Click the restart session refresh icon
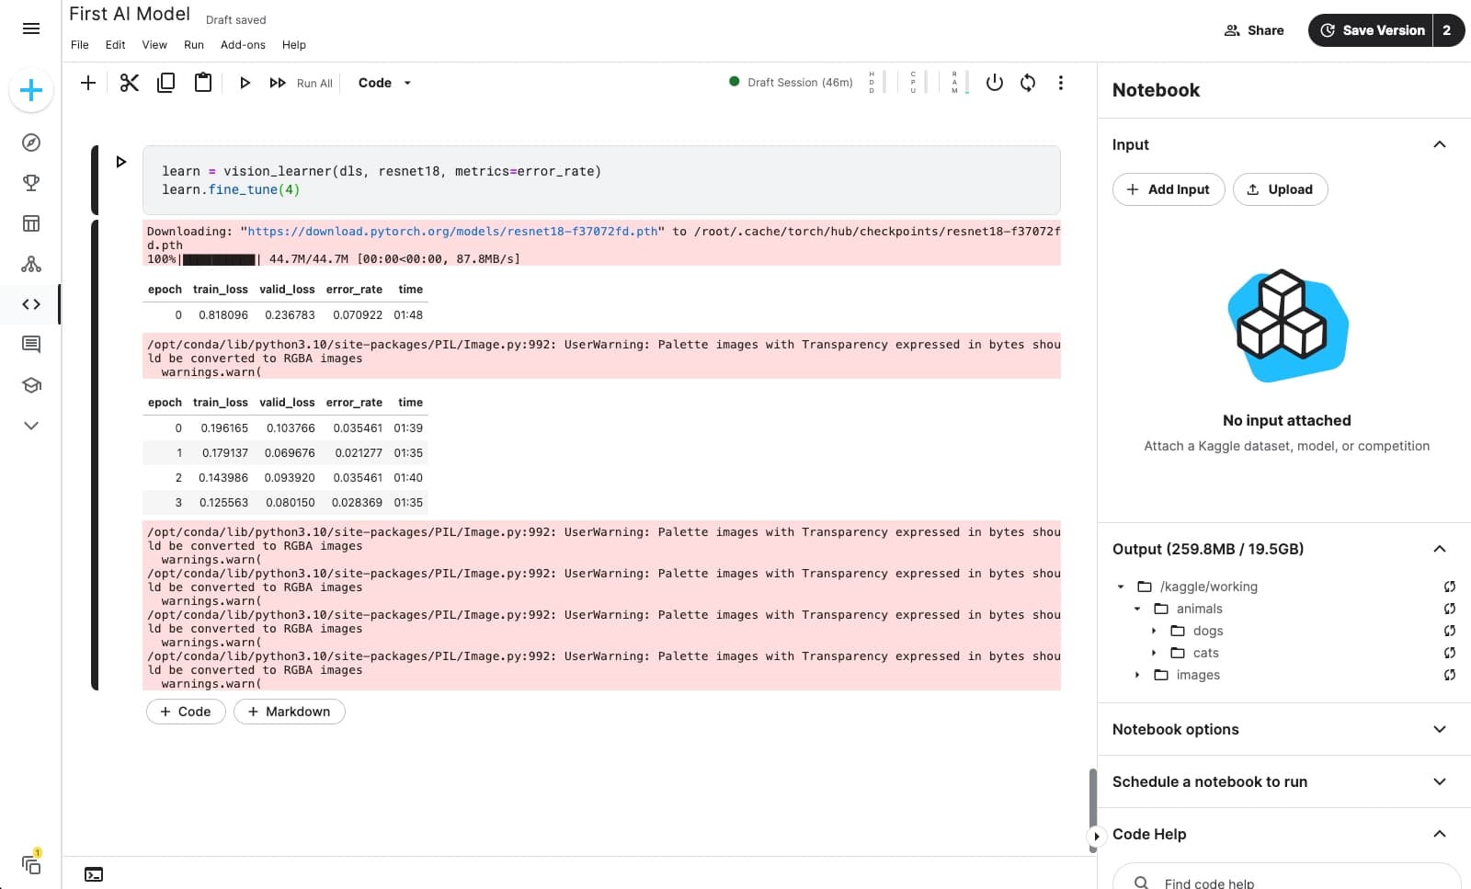 click(1028, 83)
